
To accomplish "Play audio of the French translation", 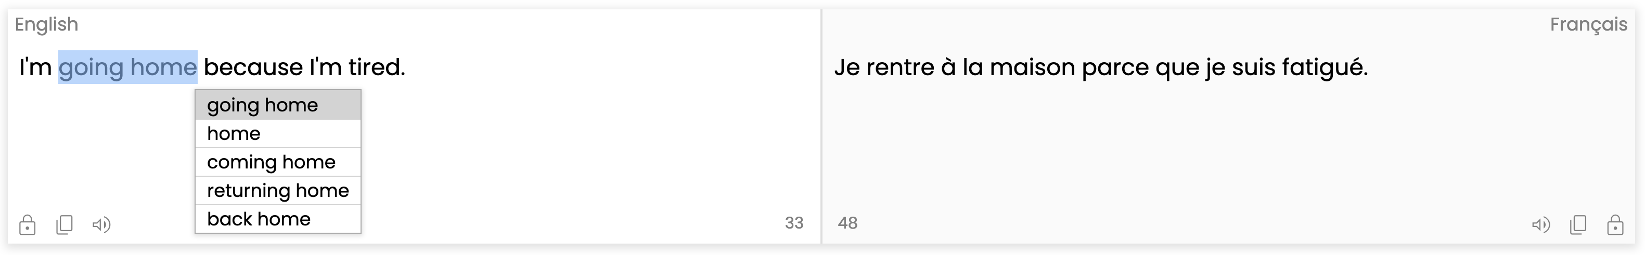I will coord(1540,224).
